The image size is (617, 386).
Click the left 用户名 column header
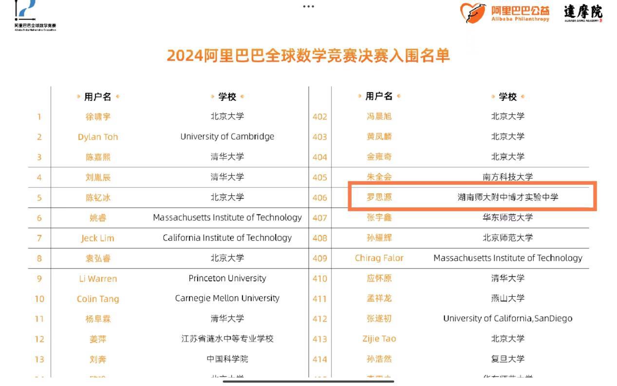click(97, 96)
